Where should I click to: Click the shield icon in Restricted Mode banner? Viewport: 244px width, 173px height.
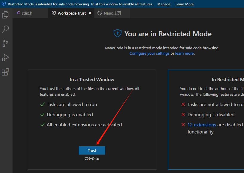tap(4, 4)
